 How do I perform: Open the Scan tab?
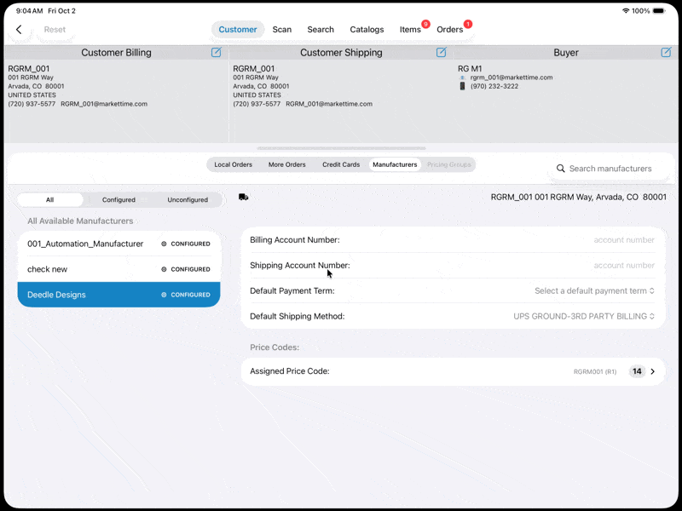click(x=282, y=30)
